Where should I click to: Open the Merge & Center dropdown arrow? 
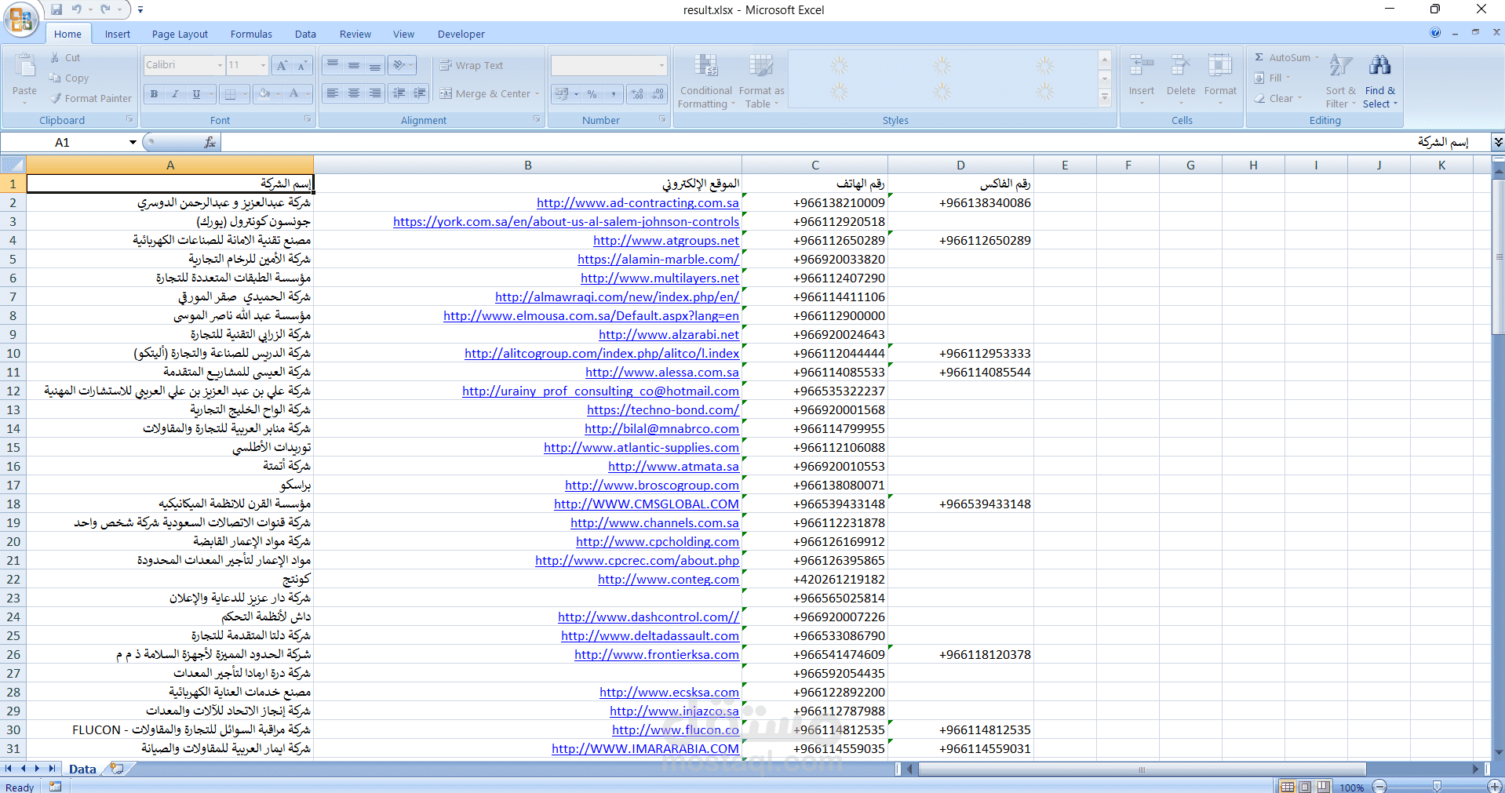click(537, 94)
